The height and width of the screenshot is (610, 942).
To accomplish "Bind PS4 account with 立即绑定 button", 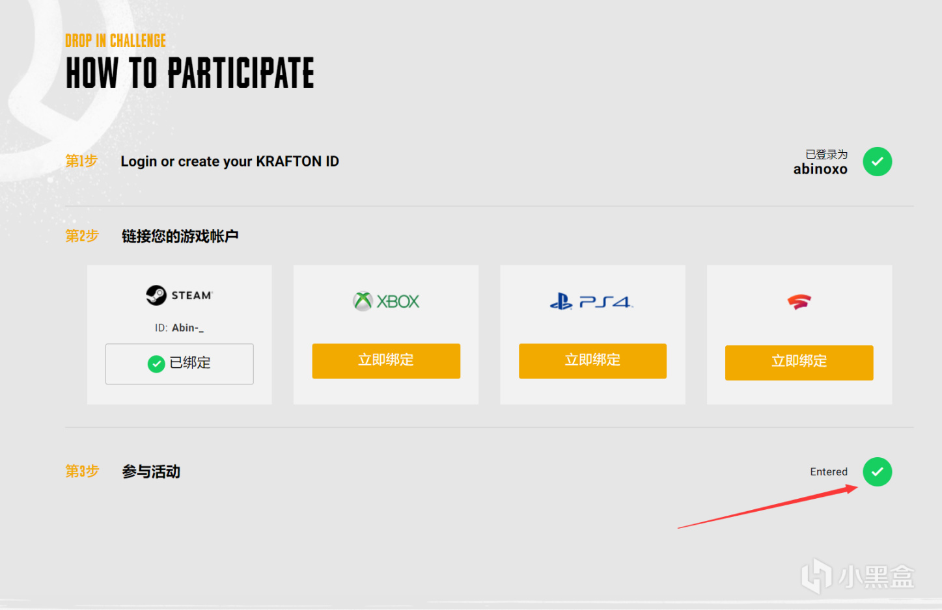I will point(592,360).
